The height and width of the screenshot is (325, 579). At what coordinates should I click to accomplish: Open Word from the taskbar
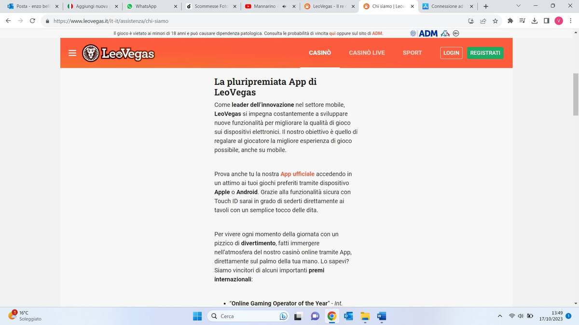pyautogui.click(x=382, y=316)
